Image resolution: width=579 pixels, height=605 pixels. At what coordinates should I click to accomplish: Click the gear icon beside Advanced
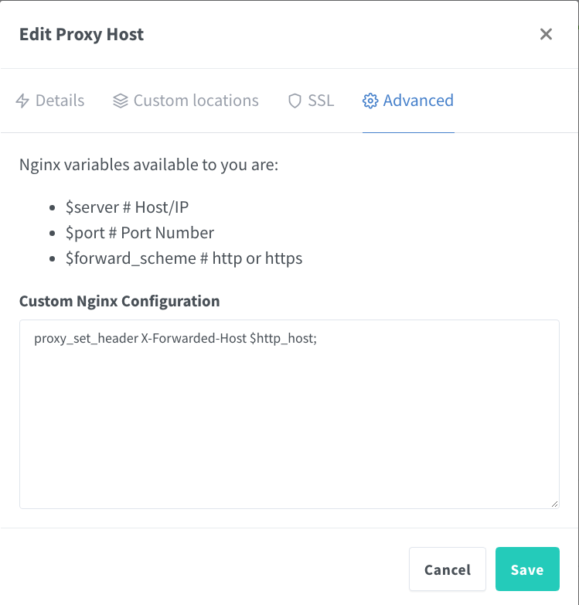click(370, 101)
